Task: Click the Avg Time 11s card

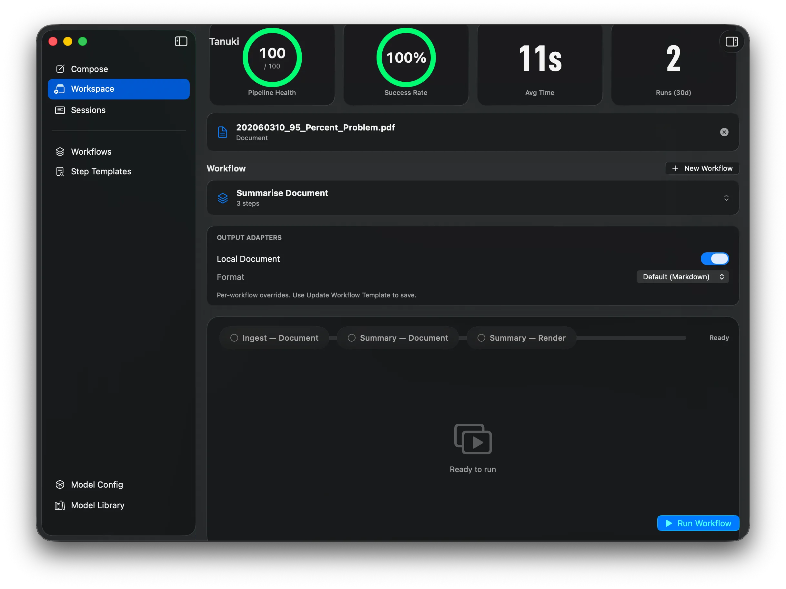Action: 539,65
